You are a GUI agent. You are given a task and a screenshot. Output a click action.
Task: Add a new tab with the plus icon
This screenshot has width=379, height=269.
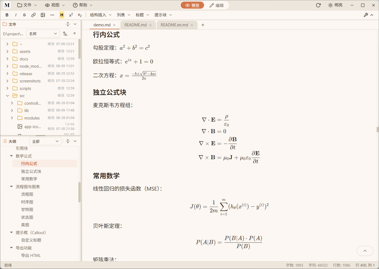pyautogui.click(x=203, y=25)
